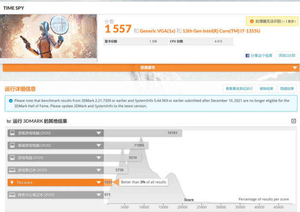Click the orange warning icon in the yellow badge
This screenshot has width=300, height=212.
[x=252, y=21]
